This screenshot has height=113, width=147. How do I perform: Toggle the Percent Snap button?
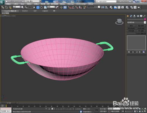[77, 7]
